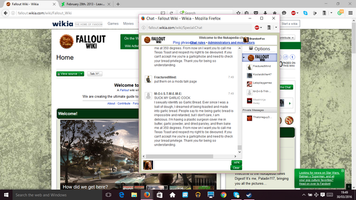Open Steam from the taskbar

[x=249, y=195]
